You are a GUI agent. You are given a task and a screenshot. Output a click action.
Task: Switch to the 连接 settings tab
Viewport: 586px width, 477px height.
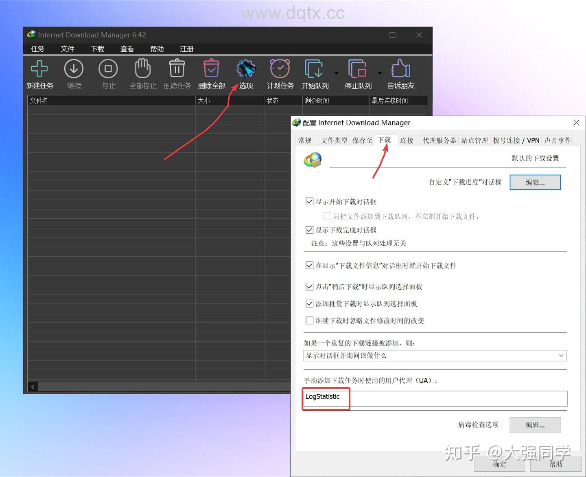407,140
